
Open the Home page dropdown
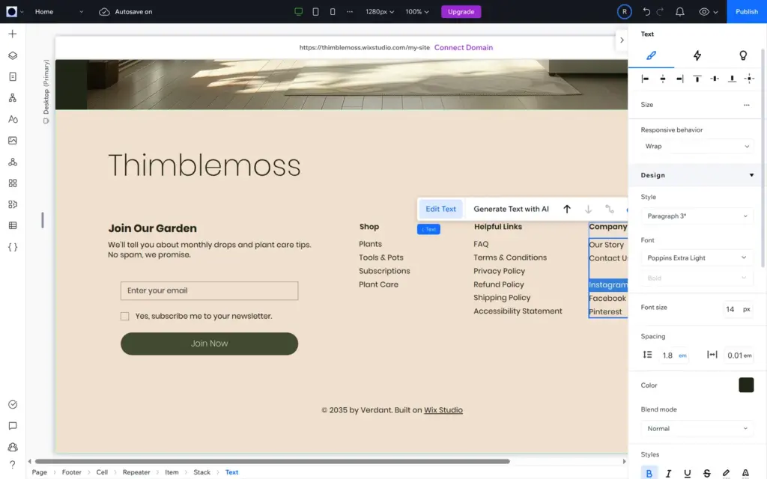coord(58,12)
